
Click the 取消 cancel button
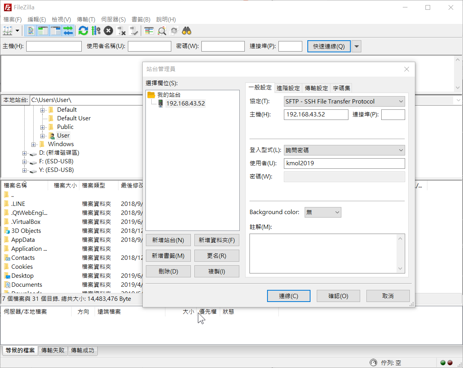click(388, 296)
